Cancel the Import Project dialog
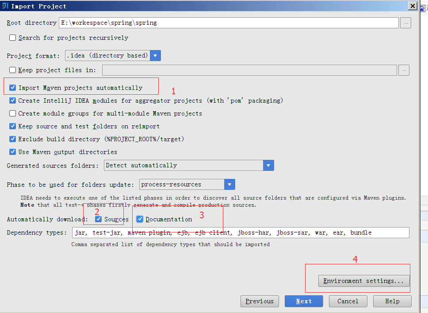 [x=348, y=301]
